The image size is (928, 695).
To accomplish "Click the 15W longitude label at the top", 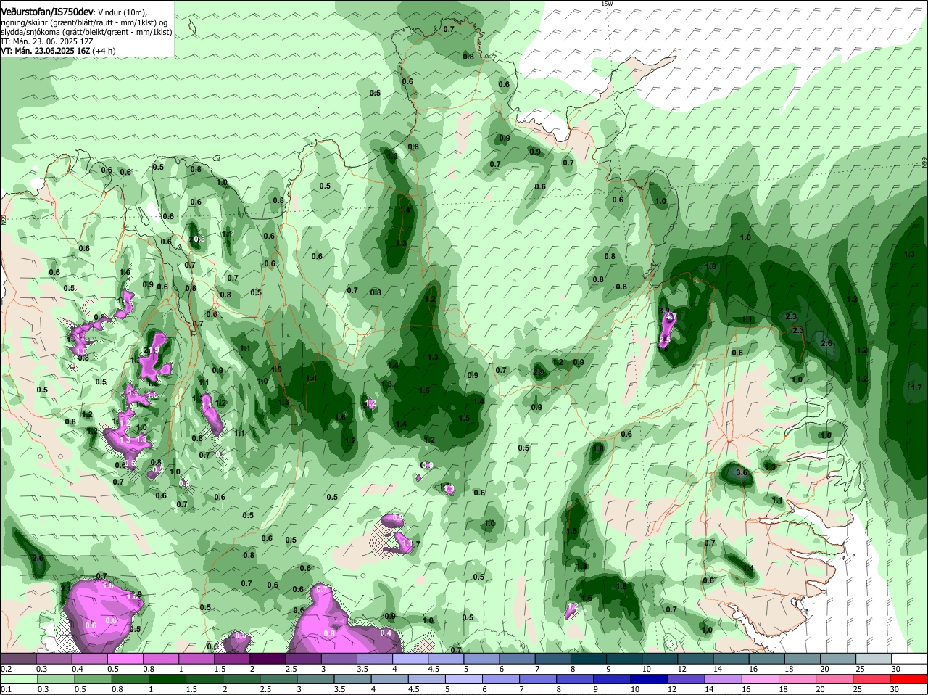I will [607, 4].
